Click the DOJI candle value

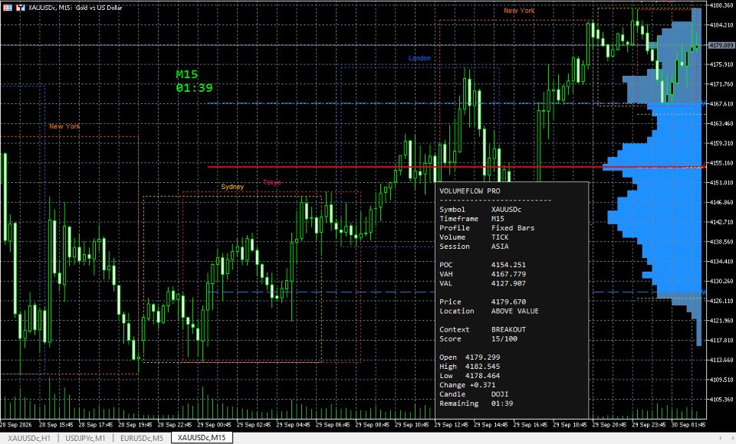[x=500, y=394]
